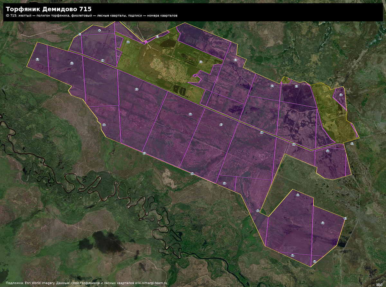386x287 pixels.
Task: Select forest quarter label 43
Action: tap(345, 219)
